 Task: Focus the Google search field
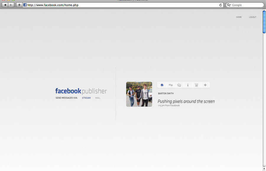point(245,5)
